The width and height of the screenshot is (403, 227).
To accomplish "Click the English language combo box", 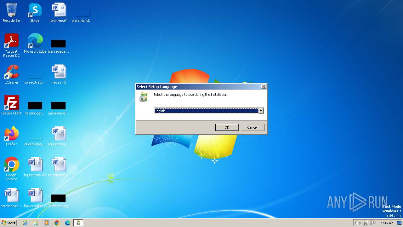I will point(208,111).
